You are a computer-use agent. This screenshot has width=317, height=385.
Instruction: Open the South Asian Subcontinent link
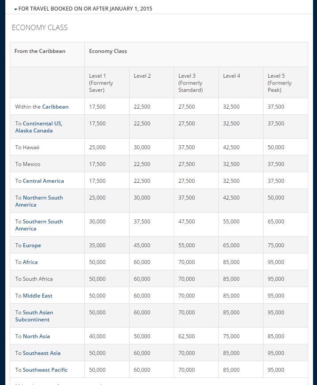point(34,316)
